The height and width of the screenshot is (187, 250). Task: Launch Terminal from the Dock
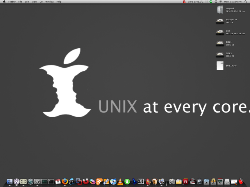point(51,182)
